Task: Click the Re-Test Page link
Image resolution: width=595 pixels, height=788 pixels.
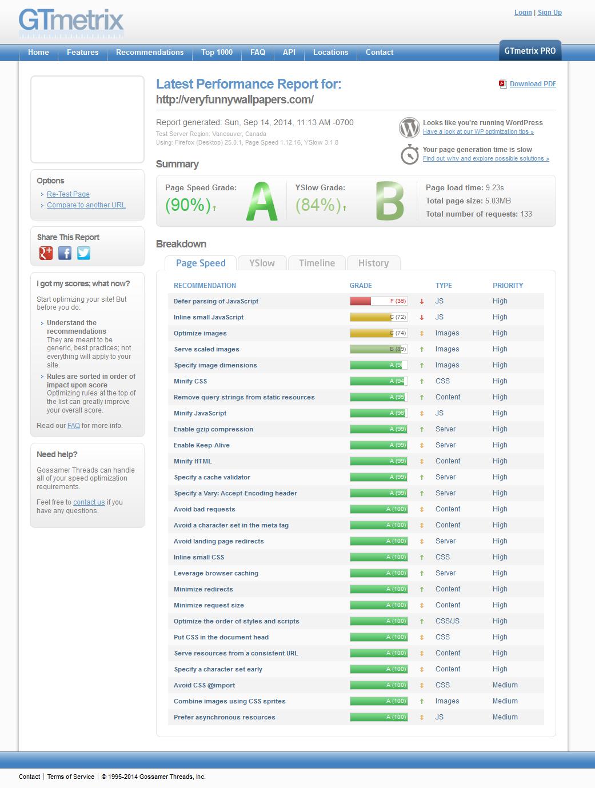Action: click(68, 194)
